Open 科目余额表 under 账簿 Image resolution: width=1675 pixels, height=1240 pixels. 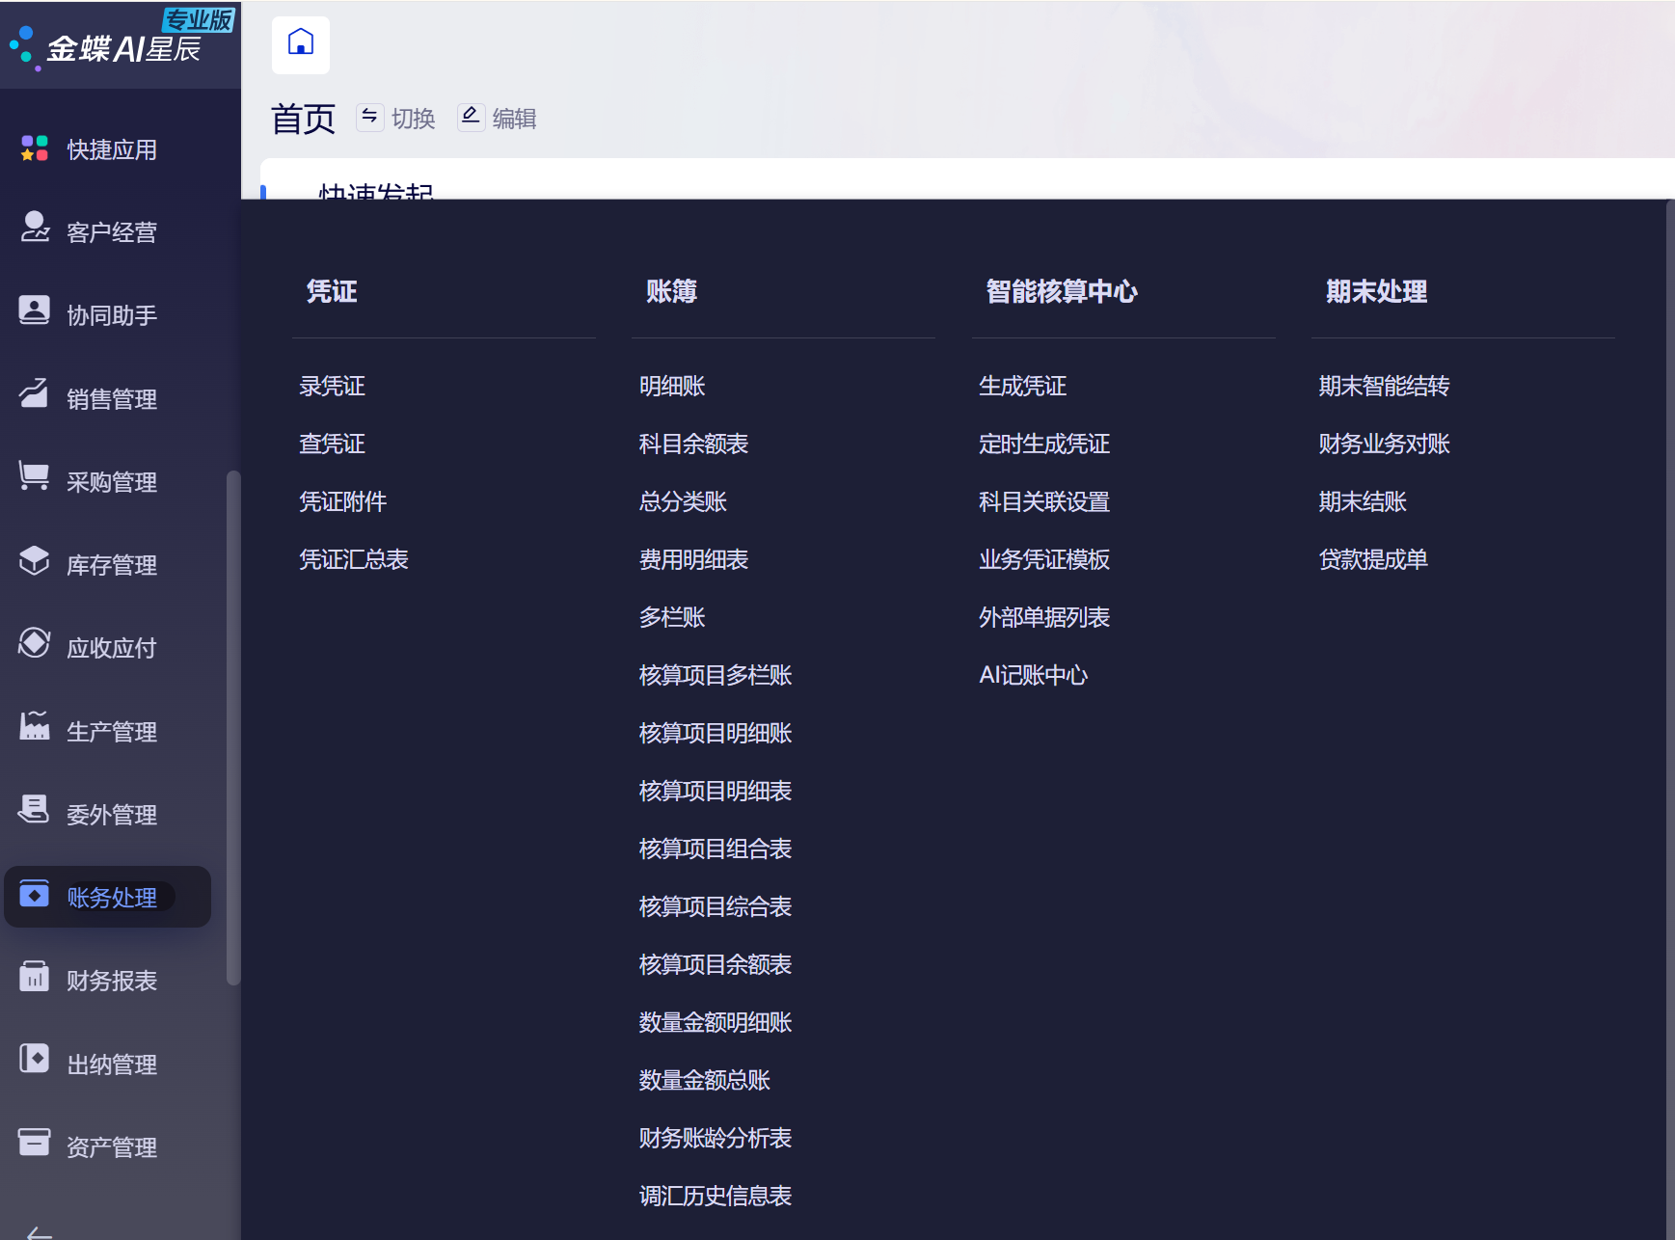(693, 444)
